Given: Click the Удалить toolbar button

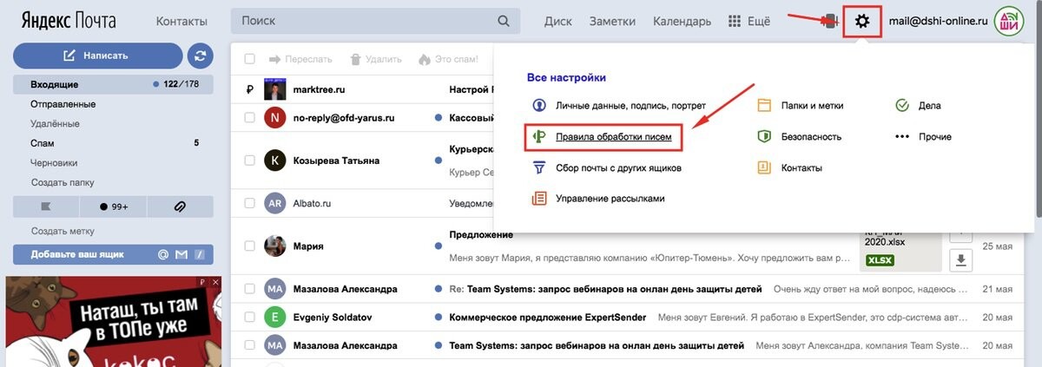Looking at the screenshot, I should [376, 59].
